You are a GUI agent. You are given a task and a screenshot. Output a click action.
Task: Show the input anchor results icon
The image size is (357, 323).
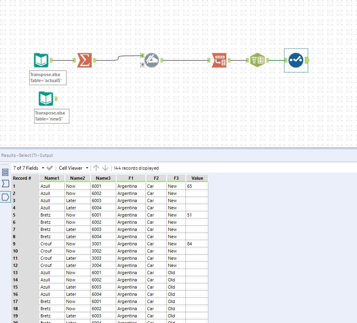tap(5, 183)
